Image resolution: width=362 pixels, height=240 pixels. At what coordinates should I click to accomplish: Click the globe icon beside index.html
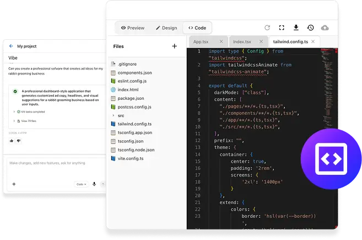(113, 90)
